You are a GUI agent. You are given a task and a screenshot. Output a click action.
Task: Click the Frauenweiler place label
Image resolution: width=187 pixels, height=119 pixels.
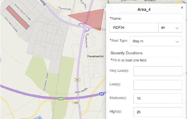click(96, 56)
